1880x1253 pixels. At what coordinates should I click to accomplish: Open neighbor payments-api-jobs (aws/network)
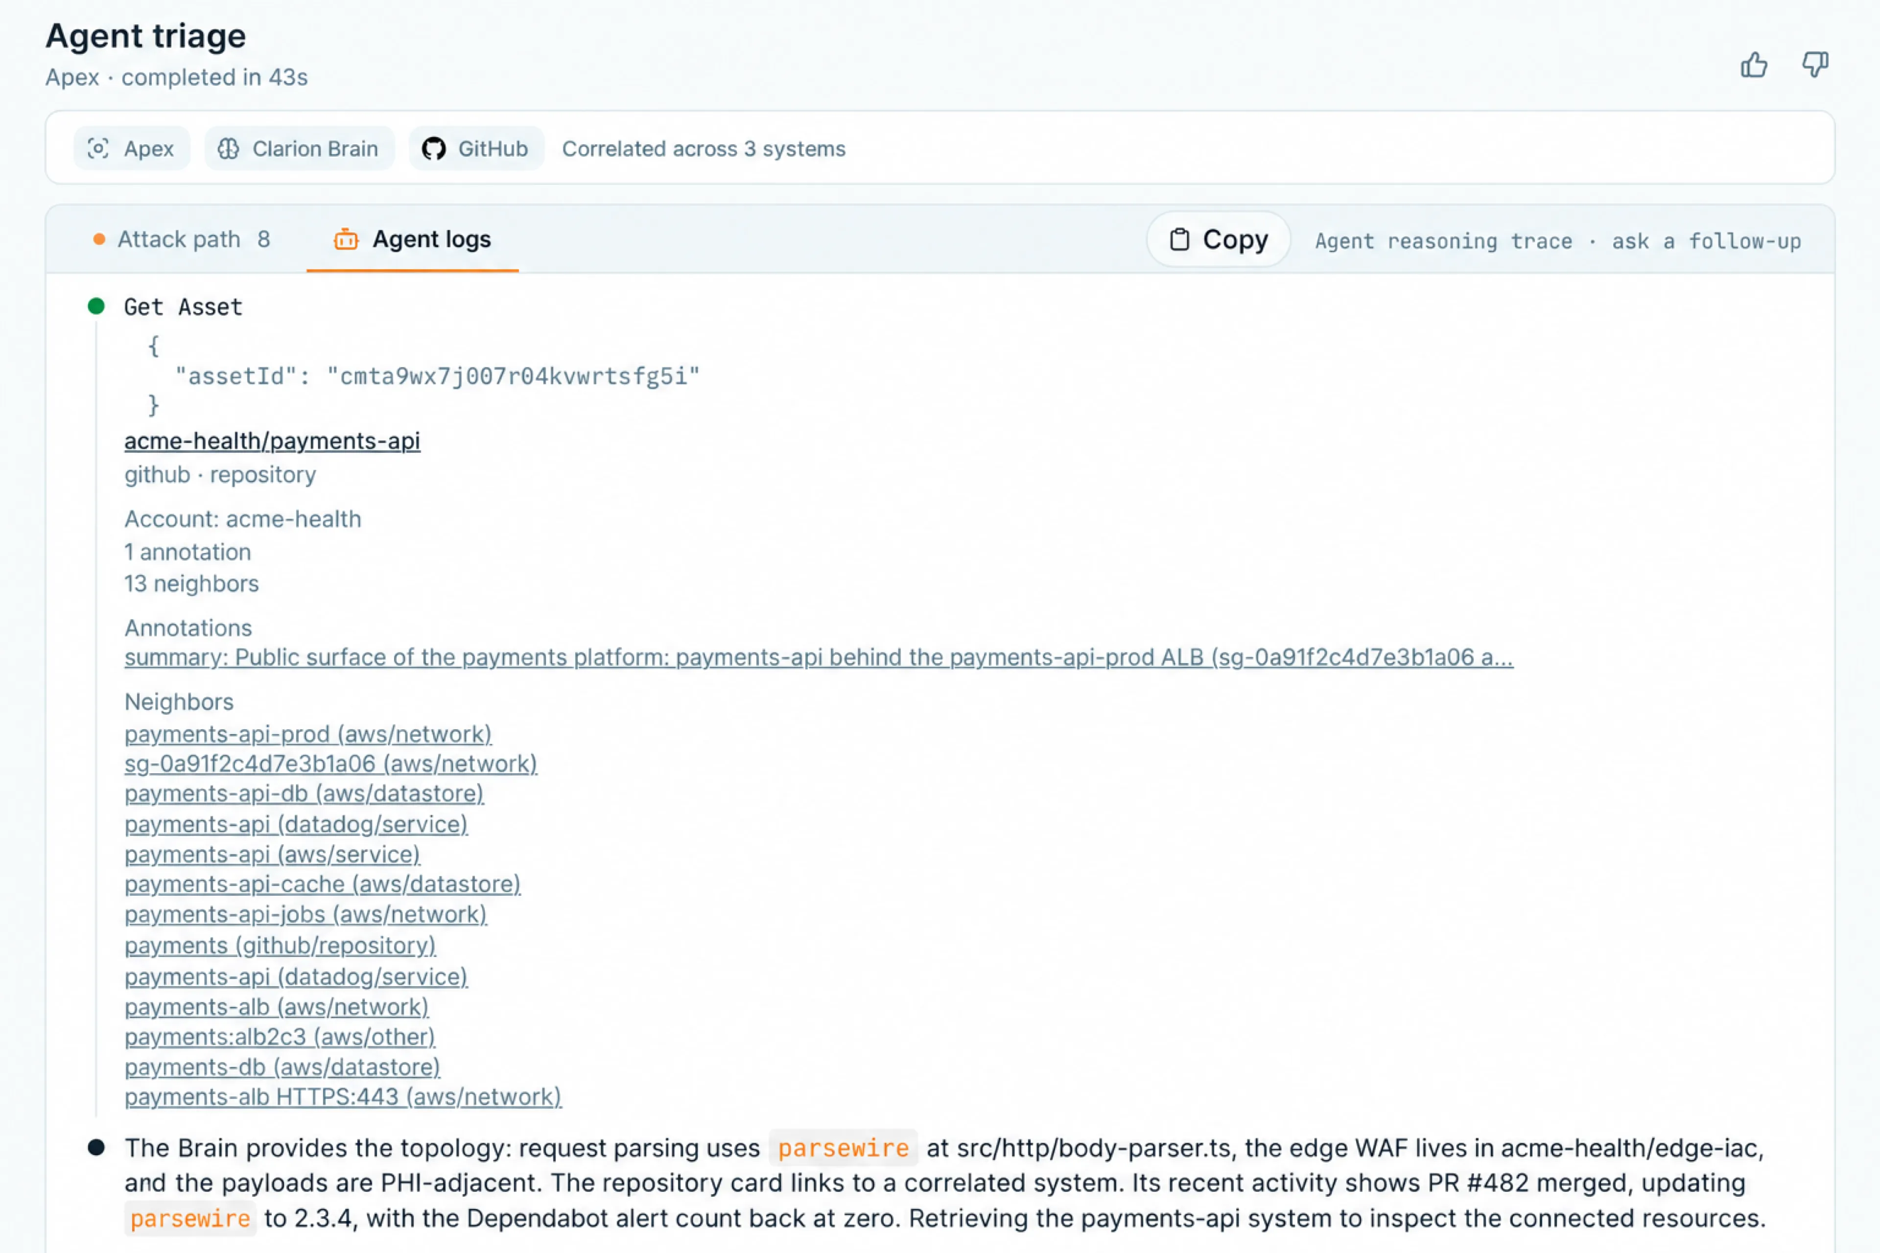305,914
